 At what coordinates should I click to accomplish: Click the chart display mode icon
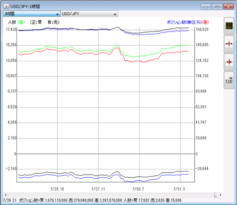click(x=229, y=26)
